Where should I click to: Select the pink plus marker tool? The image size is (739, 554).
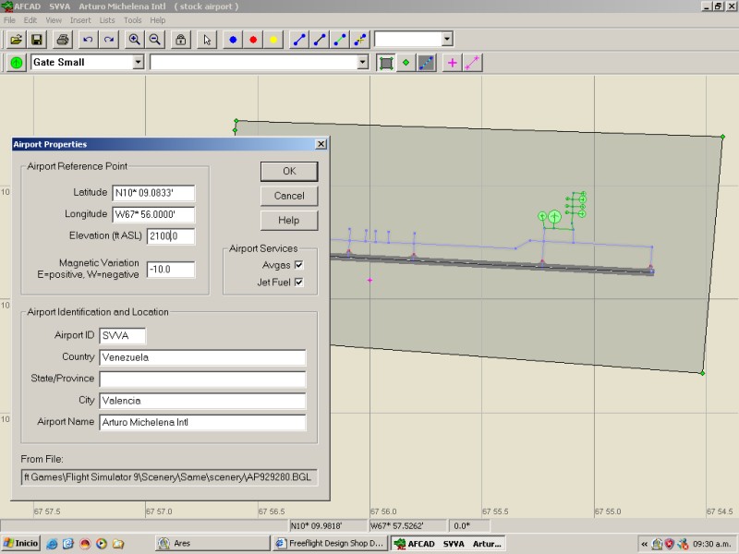[x=452, y=63]
